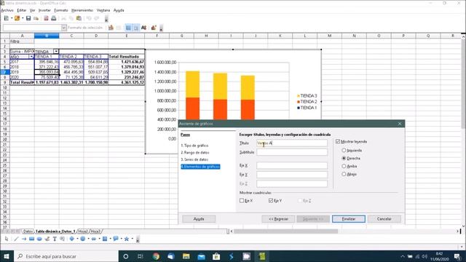
Task: Expand the Block arrows dropdown arrow
Action: click(99, 239)
